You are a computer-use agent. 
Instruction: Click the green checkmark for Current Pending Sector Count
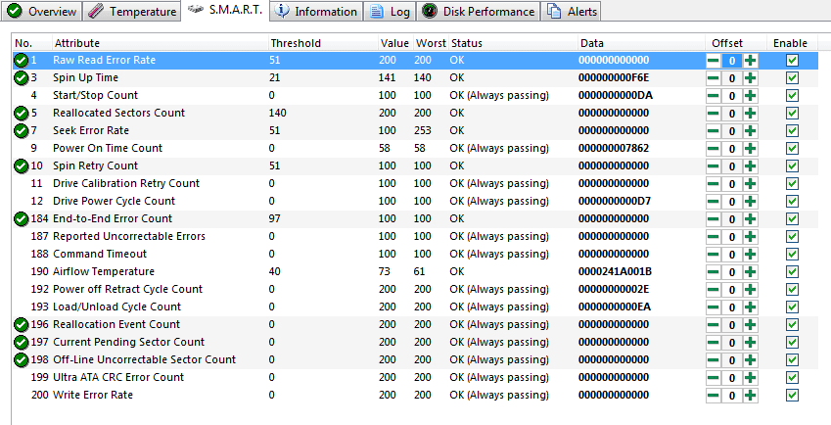21,343
